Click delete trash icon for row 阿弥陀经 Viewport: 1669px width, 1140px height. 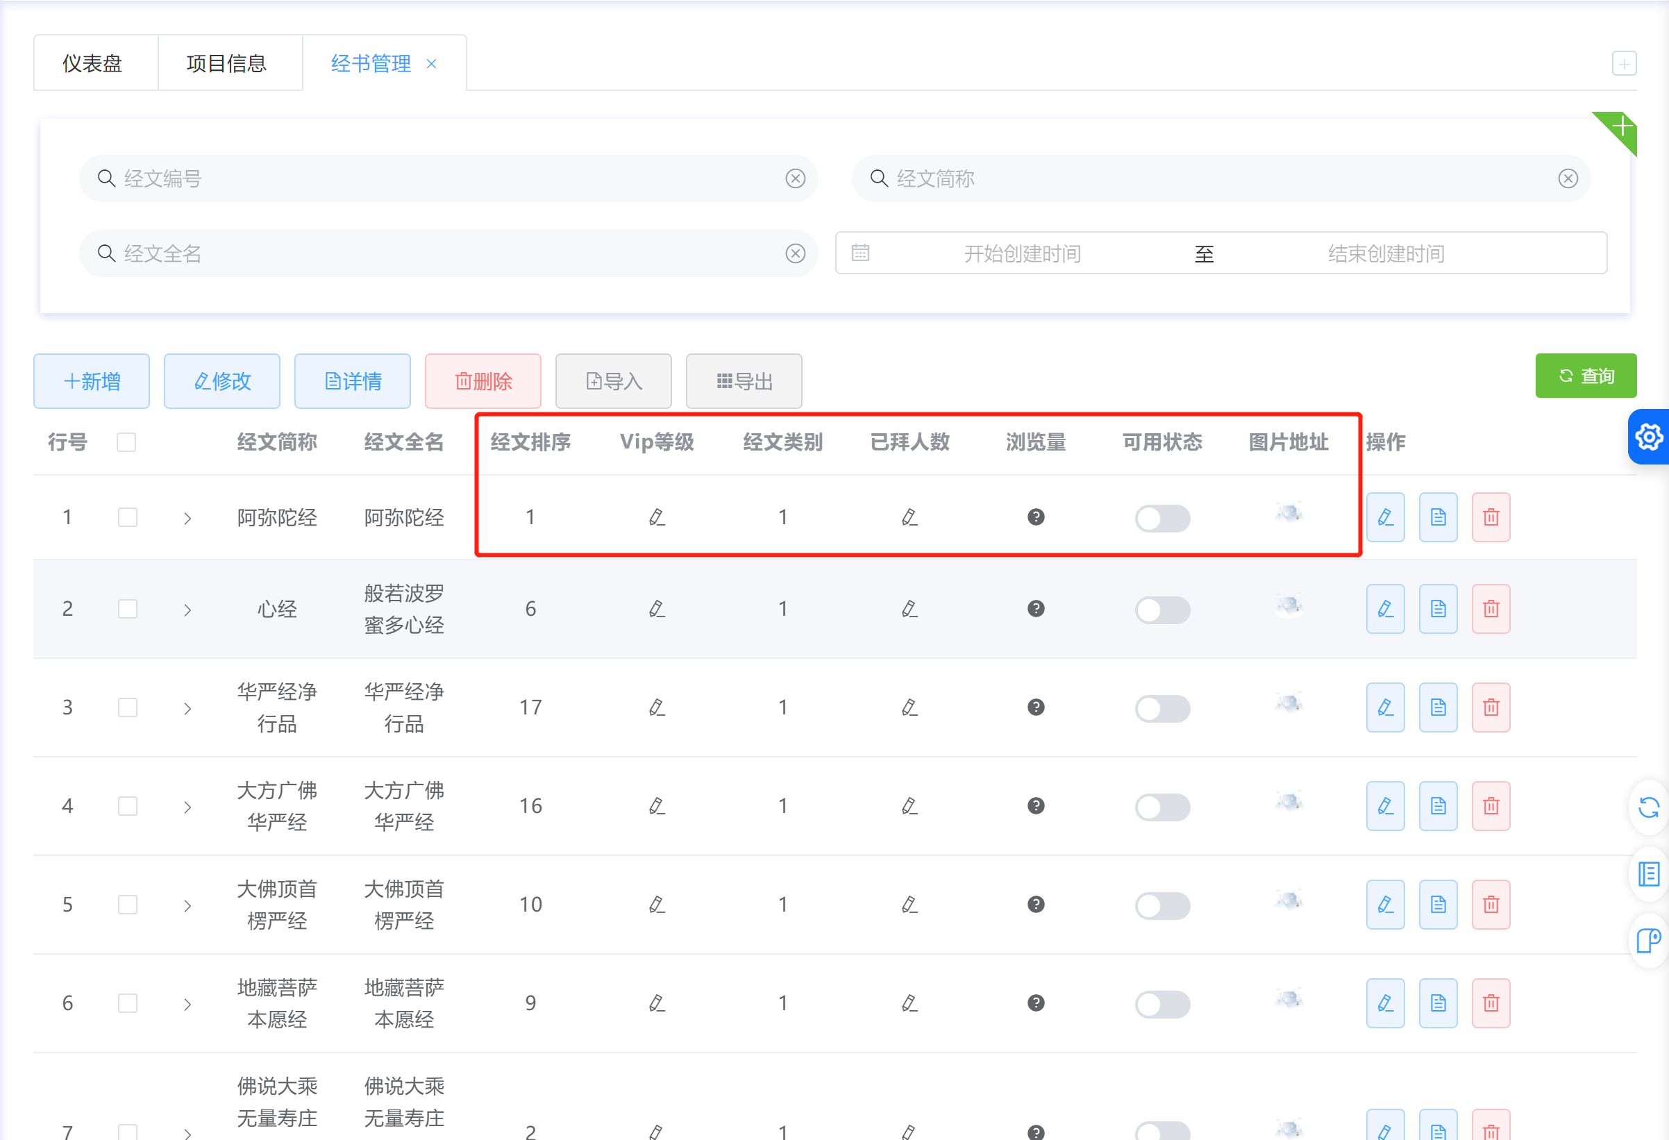(x=1491, y=517)
